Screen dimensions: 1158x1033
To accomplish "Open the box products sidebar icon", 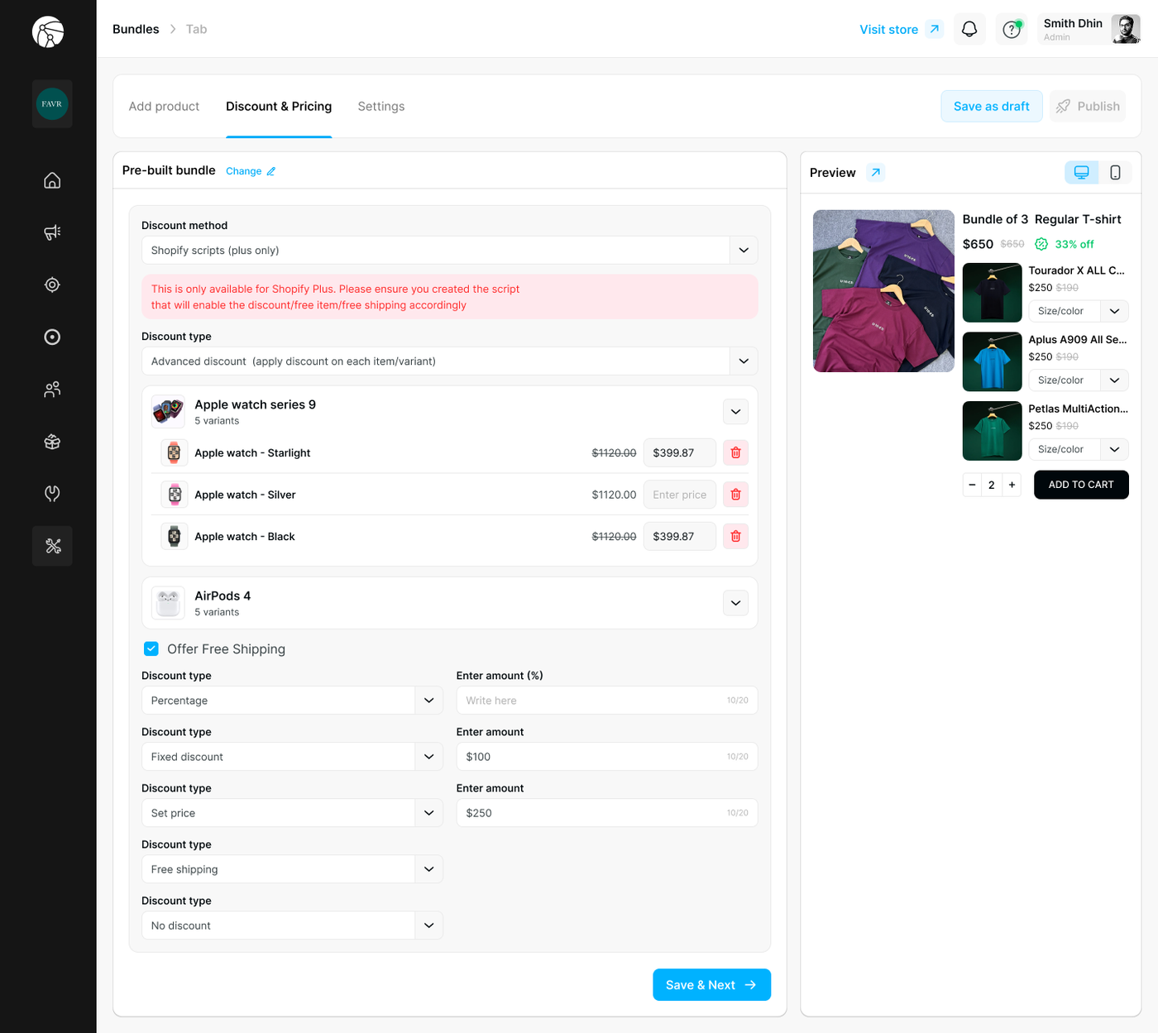I will pyautogui.click(x=52, y=442).
